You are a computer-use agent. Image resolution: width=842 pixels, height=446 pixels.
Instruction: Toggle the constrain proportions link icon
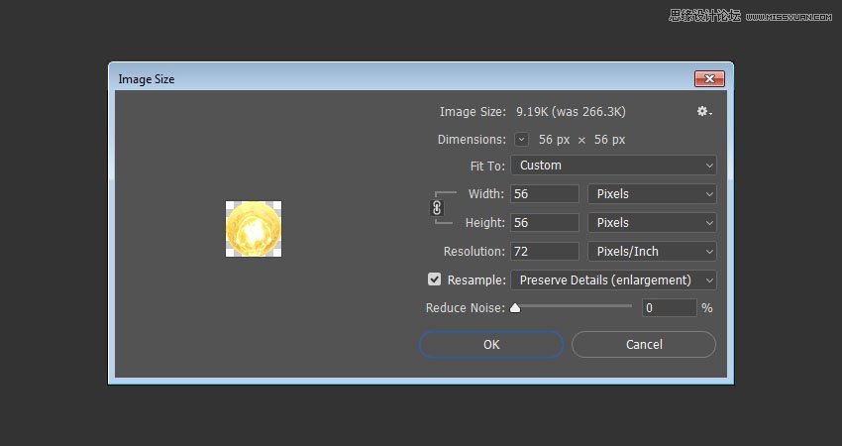[437, 208]
